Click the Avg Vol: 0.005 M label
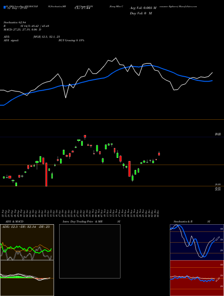The image size is (224, 296). (x=143, y=8)
